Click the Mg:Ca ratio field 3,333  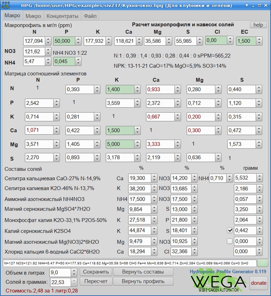point(160,144)
